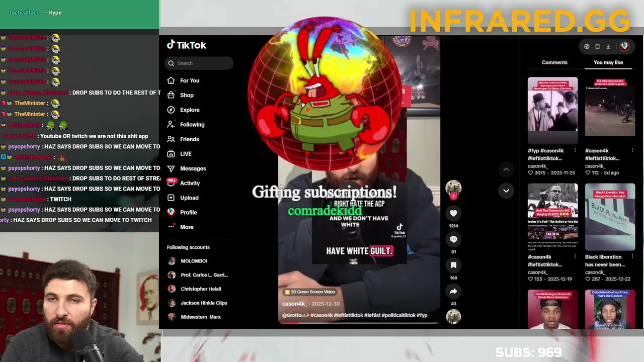The image size is (644, 362).
Task: Click the download icon in top toolbar
Action: [608, 46]
